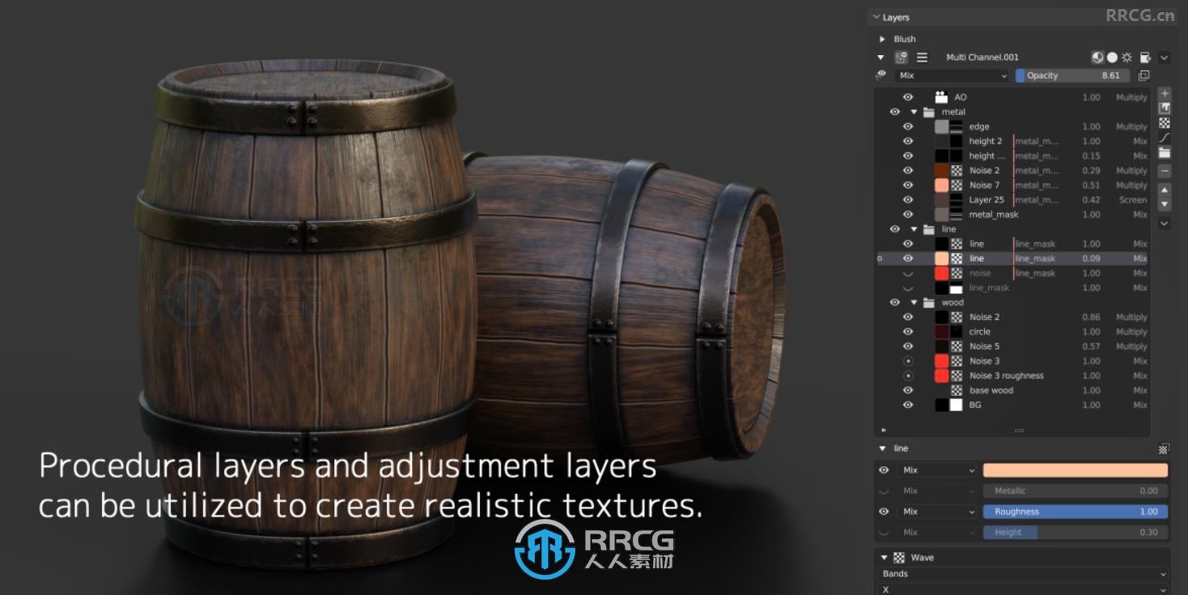1188x595 pixels.
Task: Click the add adjustment curve layer icon
Action: (x=1165, y=138)
